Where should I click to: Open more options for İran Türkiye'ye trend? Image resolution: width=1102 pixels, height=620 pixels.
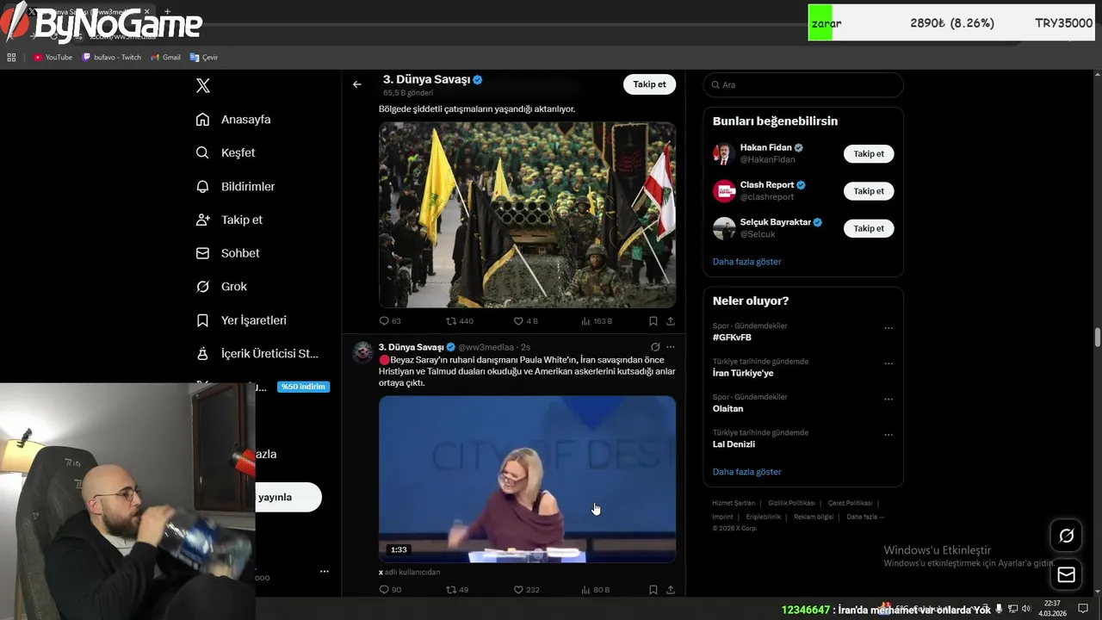point(888,363)
